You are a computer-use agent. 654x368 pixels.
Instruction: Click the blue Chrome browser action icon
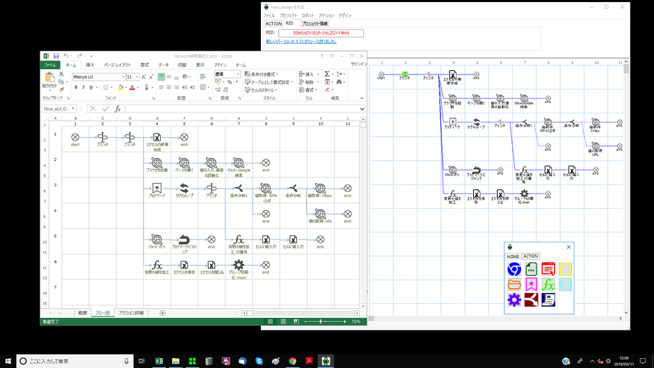pos(514,269)
